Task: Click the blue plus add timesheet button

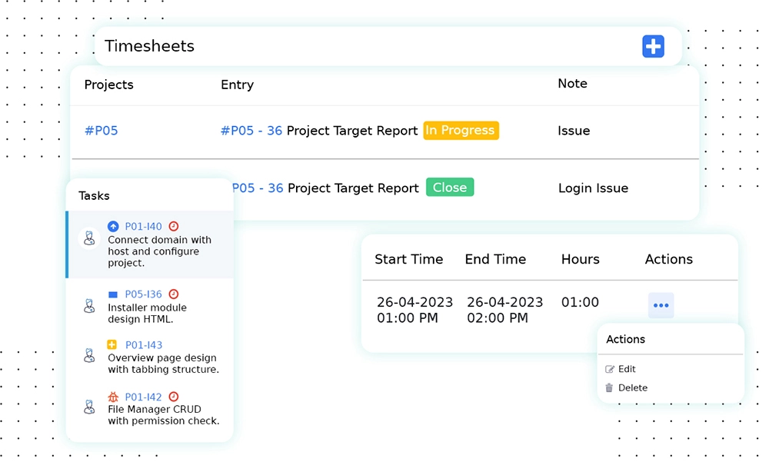Action: click(x=653, y=47)
